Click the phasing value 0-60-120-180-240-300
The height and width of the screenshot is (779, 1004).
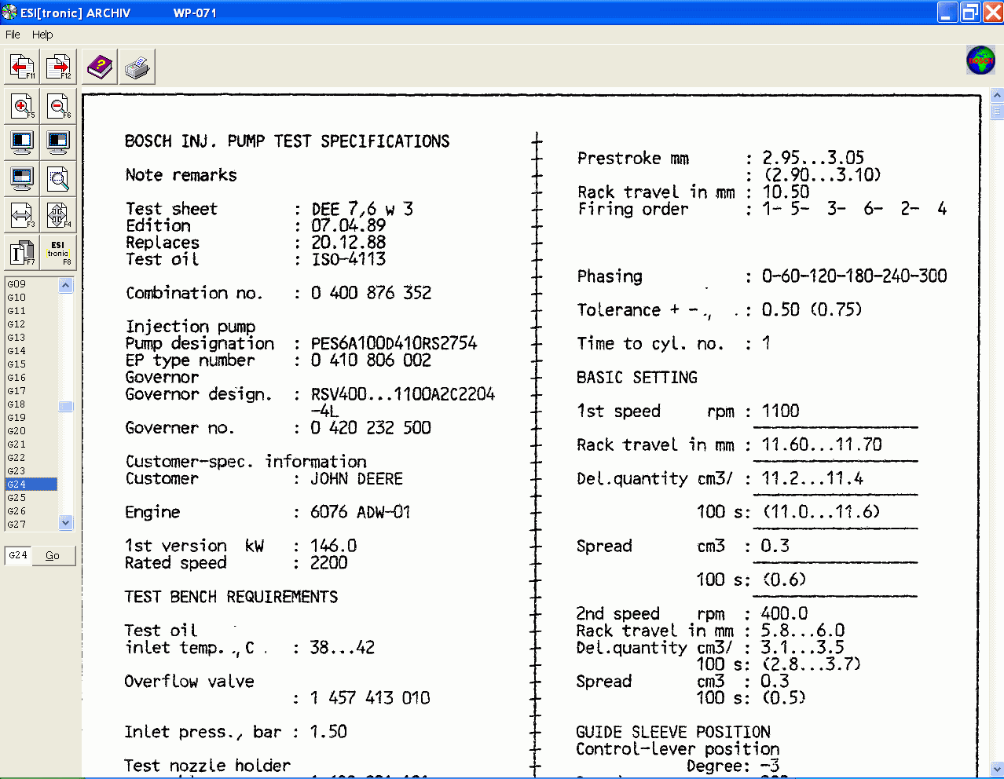(855, 276)
